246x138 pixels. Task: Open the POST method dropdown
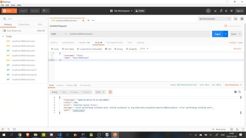coord(58,34)
